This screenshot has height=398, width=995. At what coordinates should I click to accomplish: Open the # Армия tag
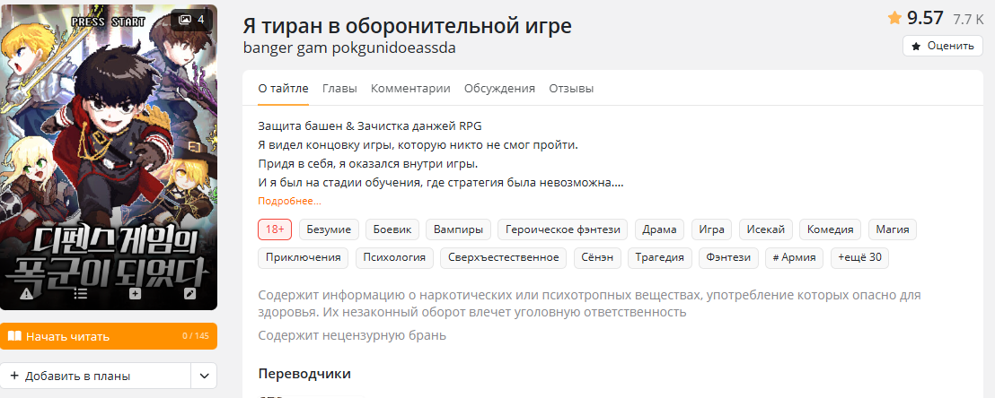click(794, 258)
